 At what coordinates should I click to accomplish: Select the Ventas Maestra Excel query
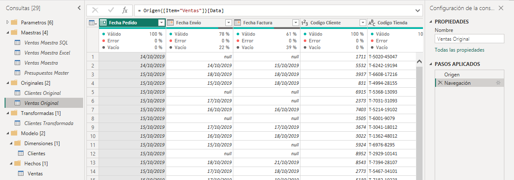[47, 52]
